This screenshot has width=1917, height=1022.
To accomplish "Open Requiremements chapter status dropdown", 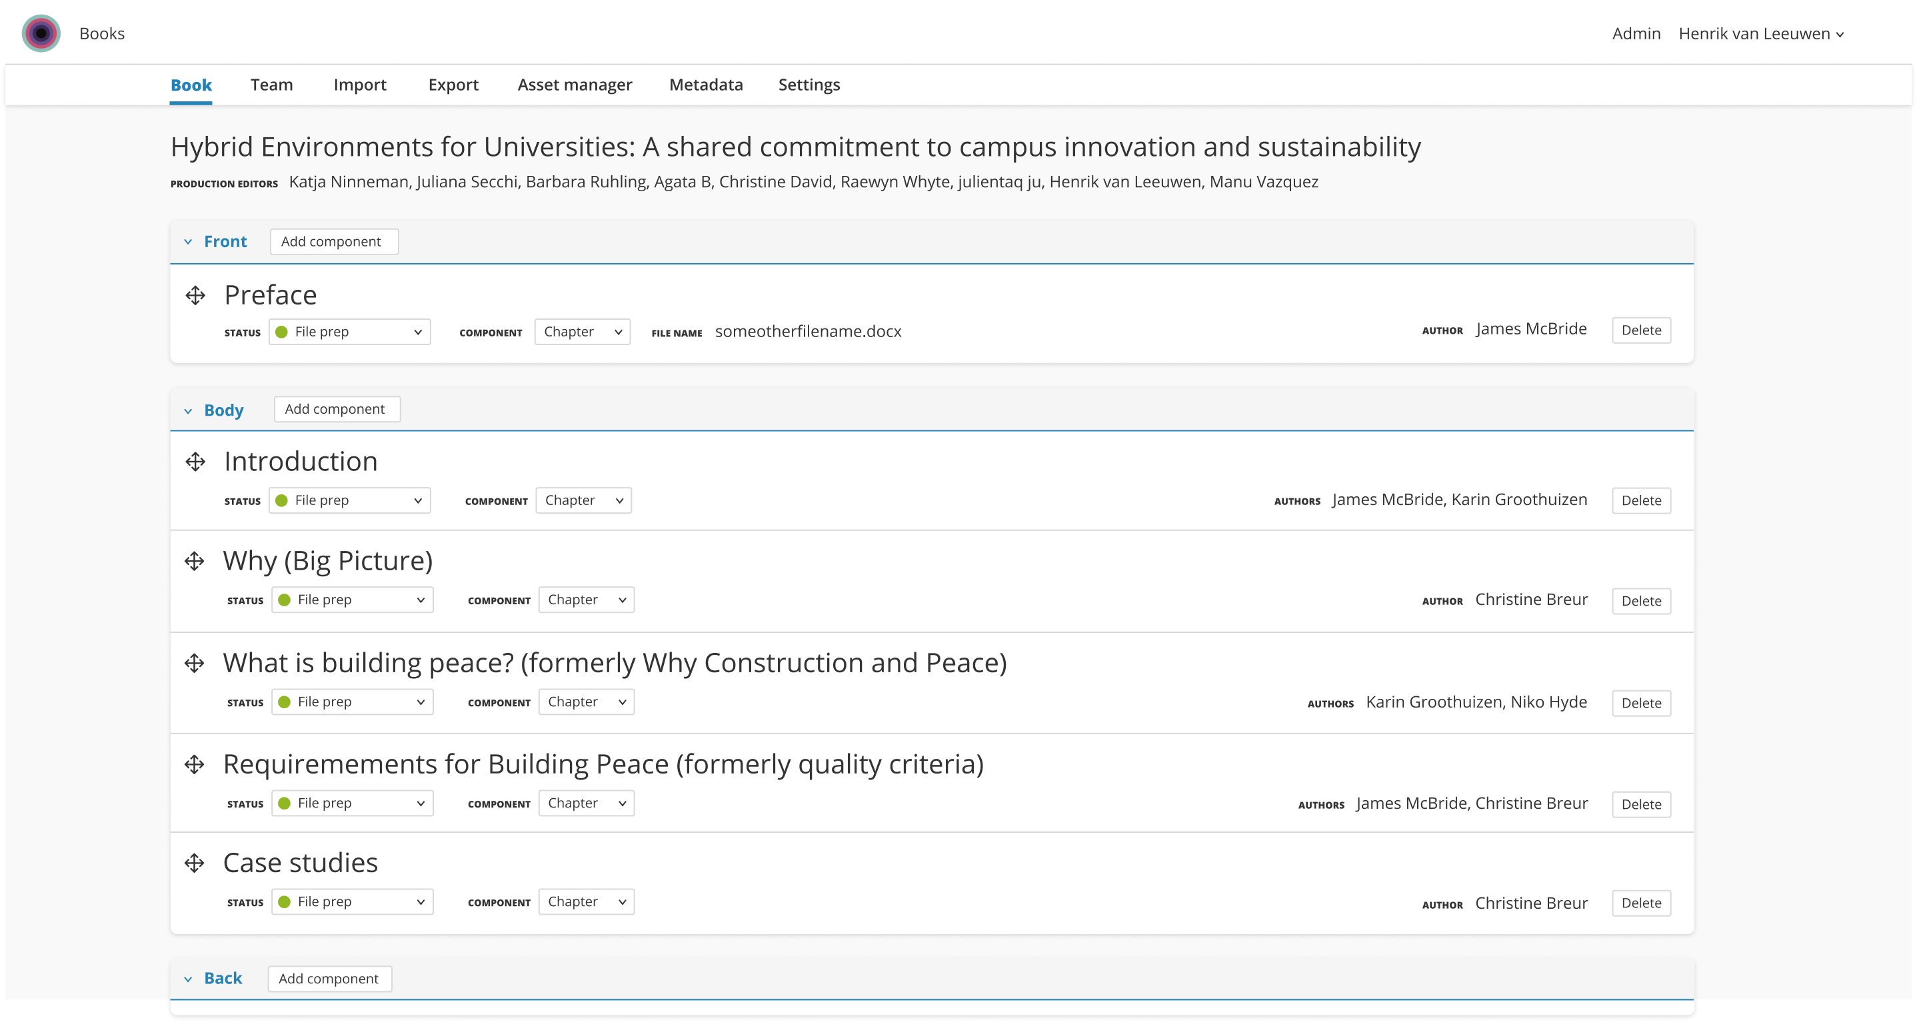I will tap(353, 803).
